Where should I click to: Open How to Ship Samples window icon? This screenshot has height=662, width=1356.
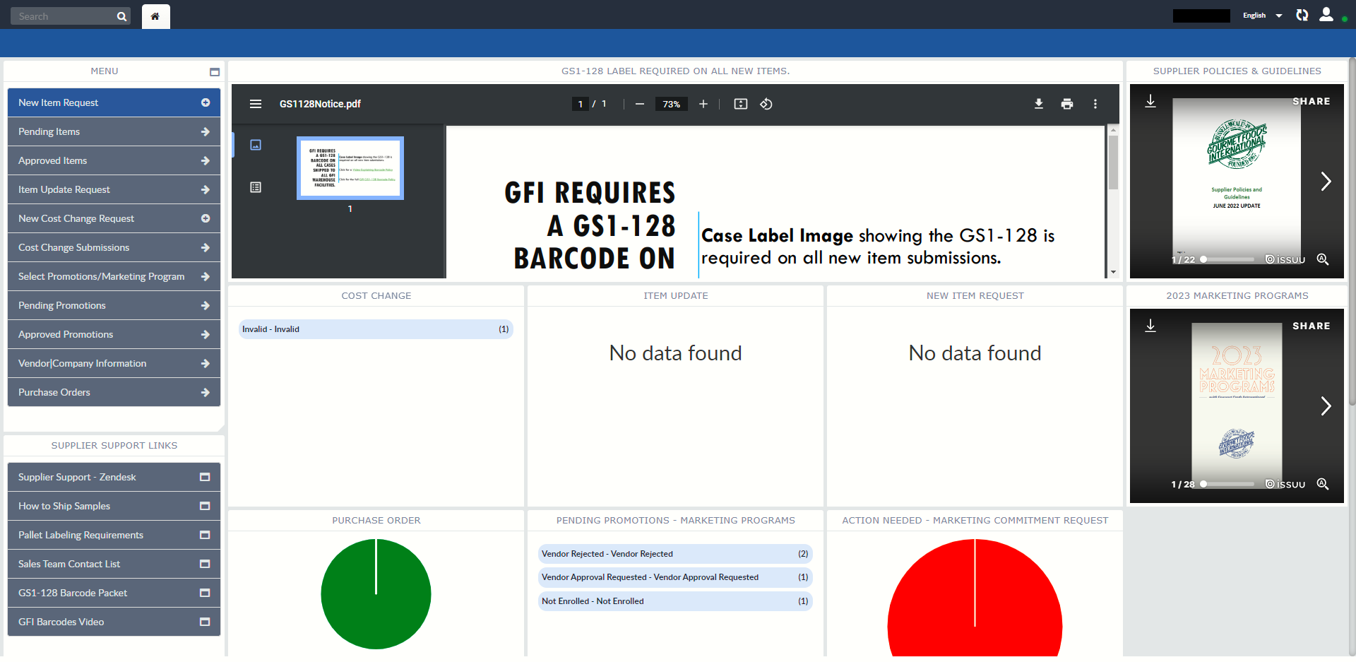(205, 506)
